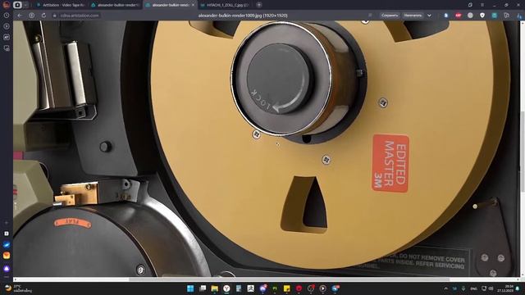
Task: Show hidden tray icons chevron
Action: 445,288
